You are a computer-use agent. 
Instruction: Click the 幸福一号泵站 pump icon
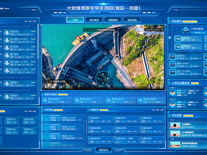coord(172,64)
